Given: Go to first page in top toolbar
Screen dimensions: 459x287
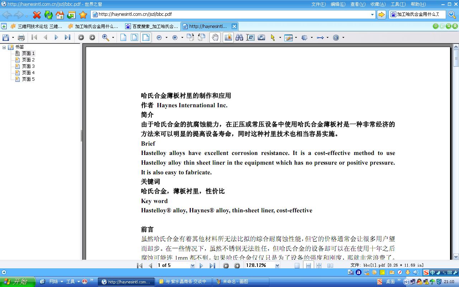Looking at the screenshot, I should (x=34, y=37).
